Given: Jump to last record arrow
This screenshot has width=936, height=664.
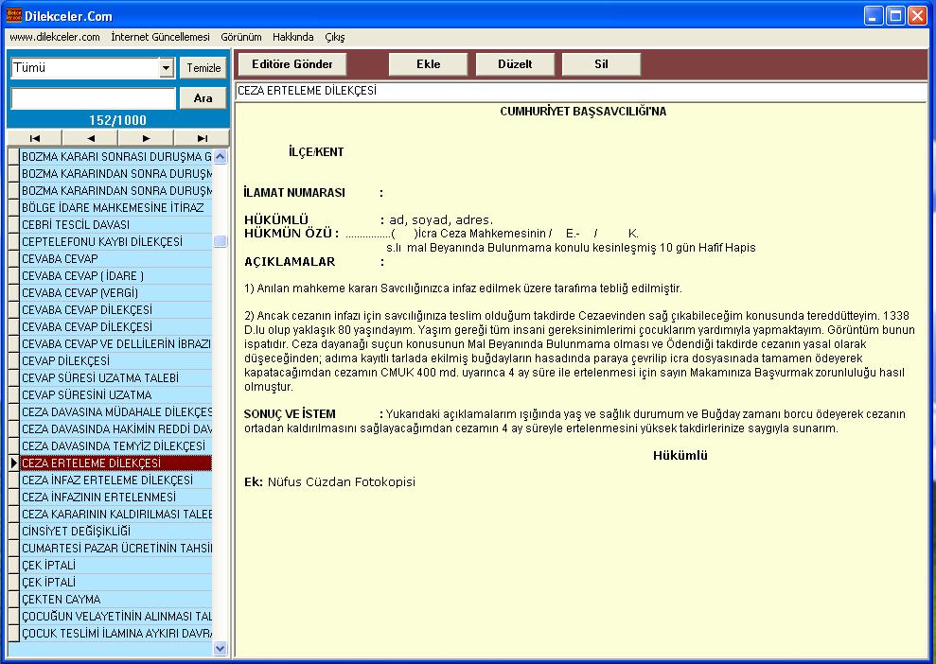Looking at the screenshot, I should point(202,138).
